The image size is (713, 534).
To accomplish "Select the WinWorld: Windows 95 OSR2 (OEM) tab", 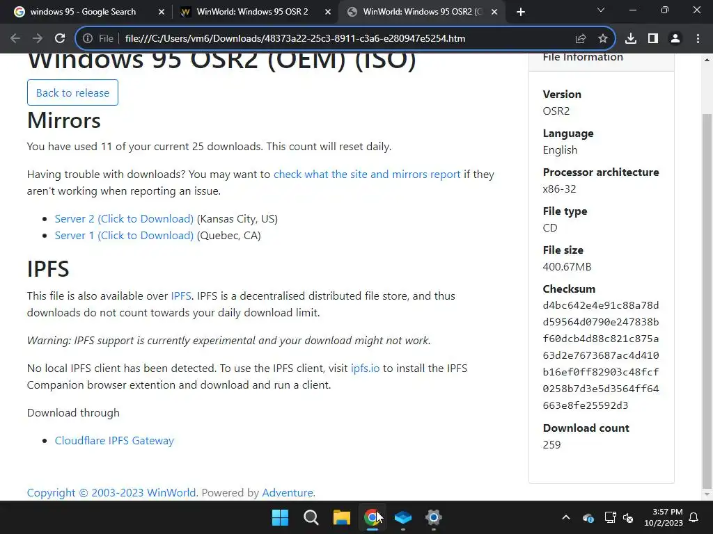I will tap(421, 12).
